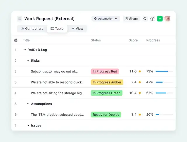The height and width of the screenshot is (142, 187).
Task: Click the orange dot next to score 10.4
Action: (140, 93)
